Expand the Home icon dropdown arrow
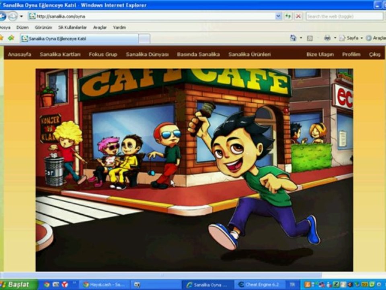 [301, 38]
